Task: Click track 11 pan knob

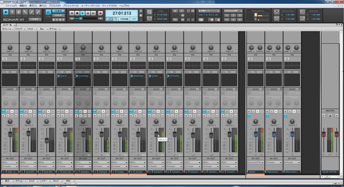Action: click(x=192, y=121)
